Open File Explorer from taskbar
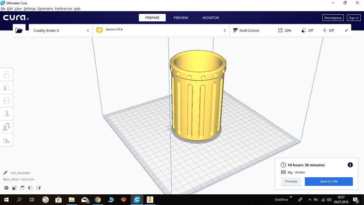Image resolution: width=364 pixels, height=205 pixels. pos(71,200)
